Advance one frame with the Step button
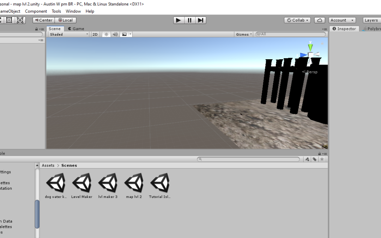The image size is (381, 238). 201,20
